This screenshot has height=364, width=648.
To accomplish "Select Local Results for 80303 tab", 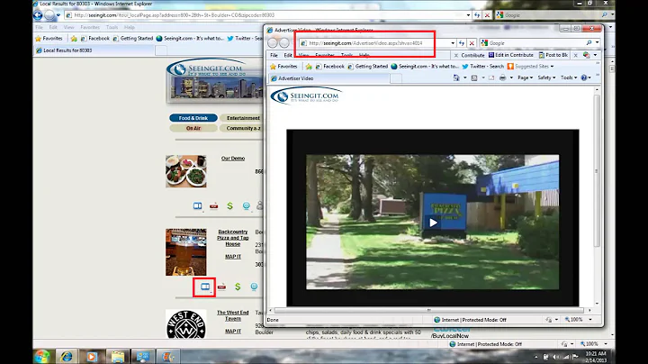I will point(94,50).
